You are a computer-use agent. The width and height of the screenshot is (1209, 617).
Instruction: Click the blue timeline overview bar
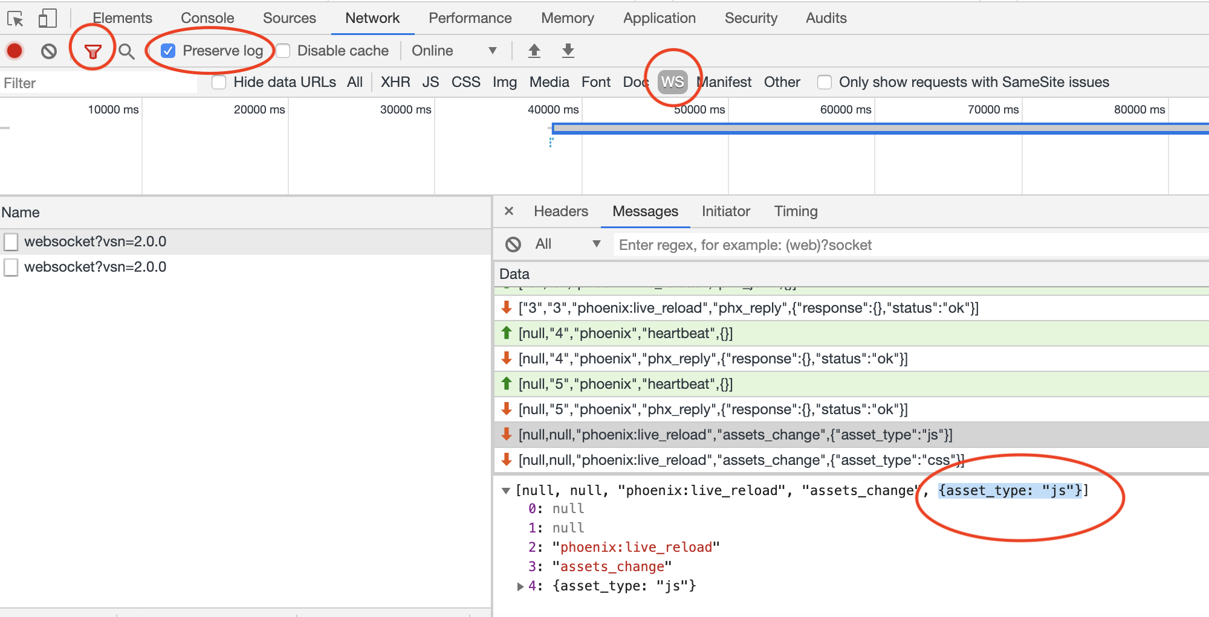[880, 128]
